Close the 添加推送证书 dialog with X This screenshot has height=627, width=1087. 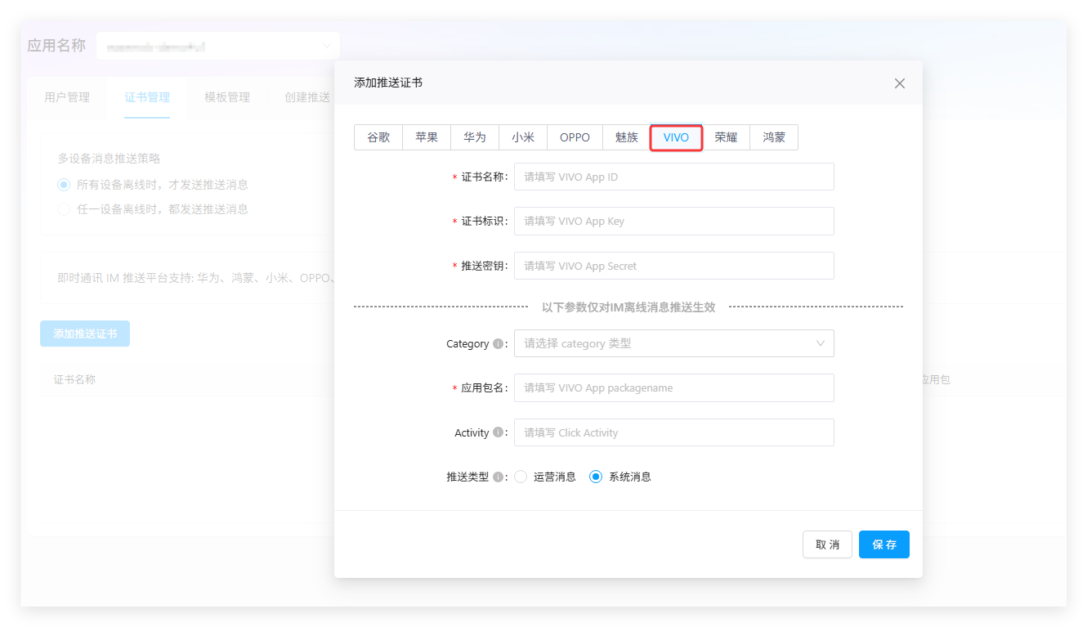(900, 83)
